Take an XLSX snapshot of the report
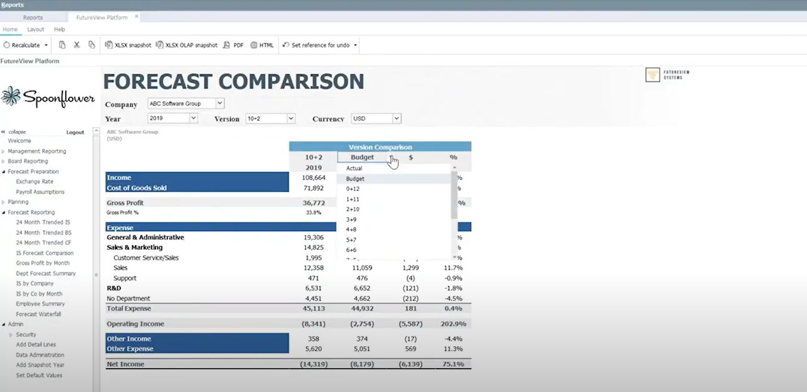This screenshot has width=807, height=392. coord(127,45)
